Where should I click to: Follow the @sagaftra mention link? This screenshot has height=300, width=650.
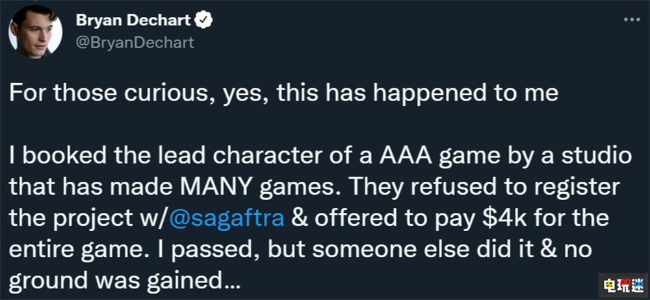coord(227,216)
